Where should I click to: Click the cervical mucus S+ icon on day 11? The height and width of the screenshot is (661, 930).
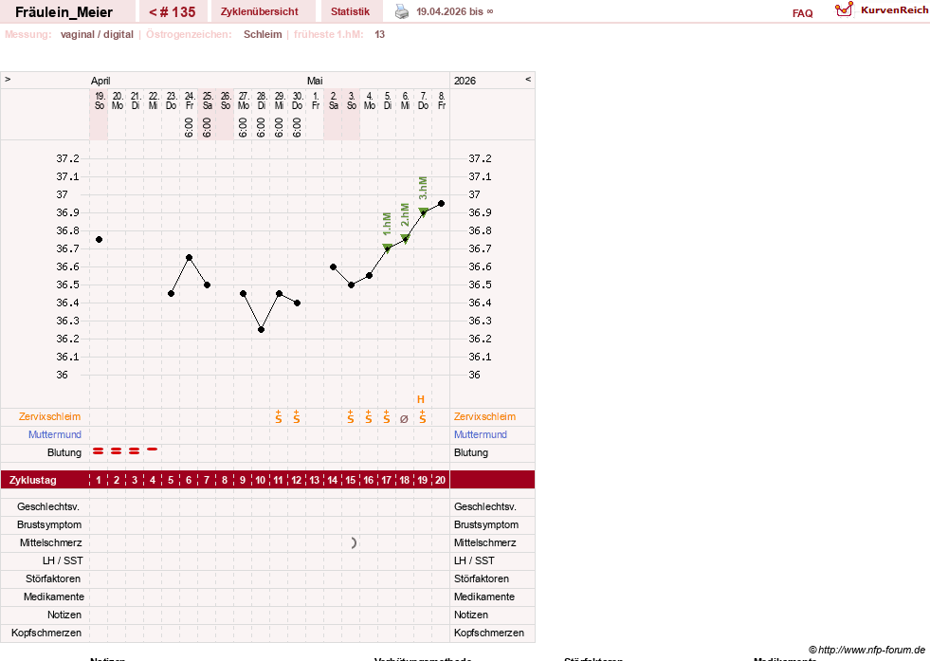[278, 416]
